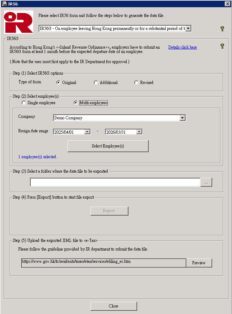Click the help icon in IR56G section
Viewport: 232px width, 314px height.
tap(222, 46)
